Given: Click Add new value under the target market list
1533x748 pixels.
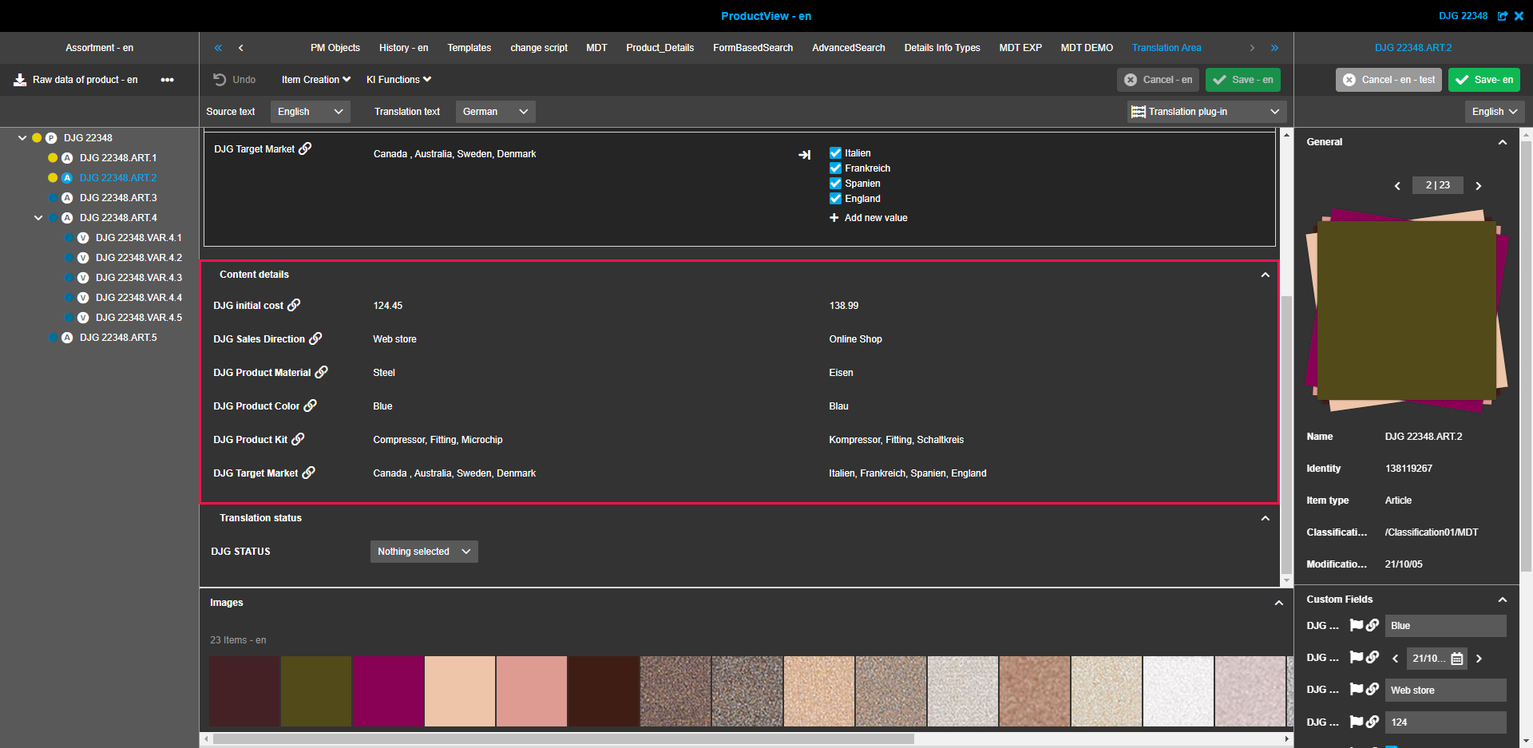Looking at the screenshot, I should 869,217.
